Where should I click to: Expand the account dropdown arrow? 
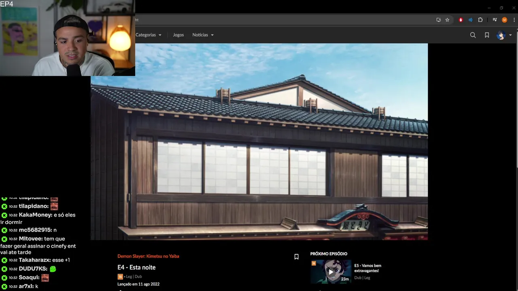point(510,35)
